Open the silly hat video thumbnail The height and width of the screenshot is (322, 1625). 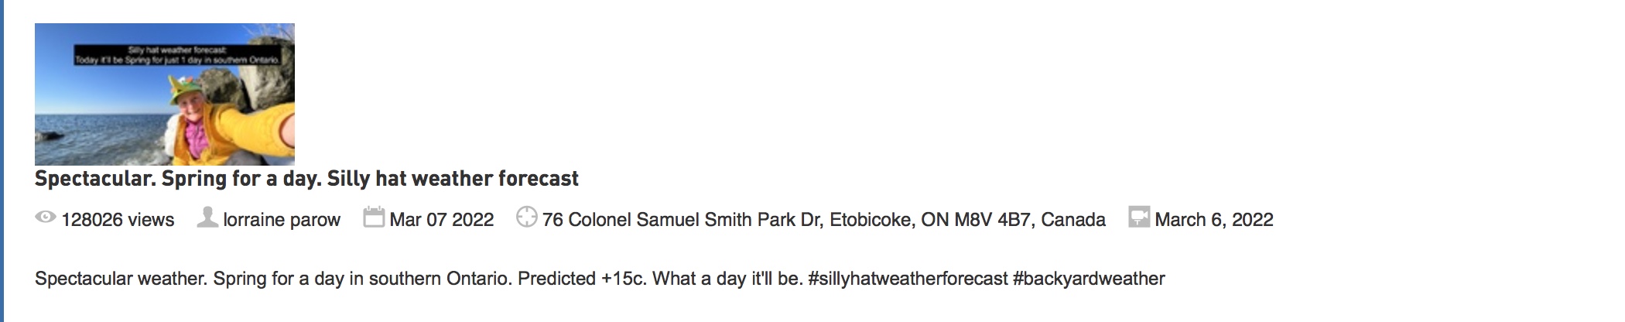point(165,94)
